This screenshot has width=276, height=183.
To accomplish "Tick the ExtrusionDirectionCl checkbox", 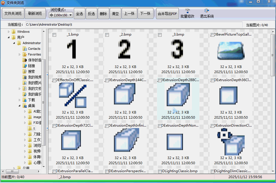I will click(212, 126).
